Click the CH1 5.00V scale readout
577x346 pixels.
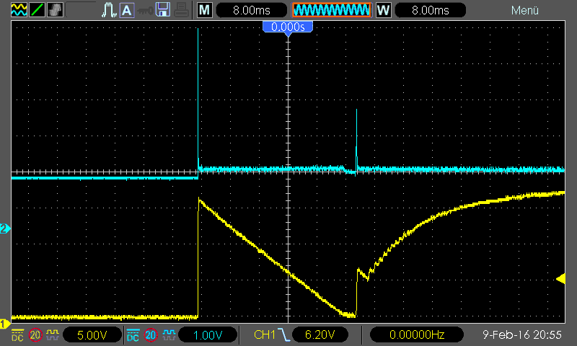point(92,335)
